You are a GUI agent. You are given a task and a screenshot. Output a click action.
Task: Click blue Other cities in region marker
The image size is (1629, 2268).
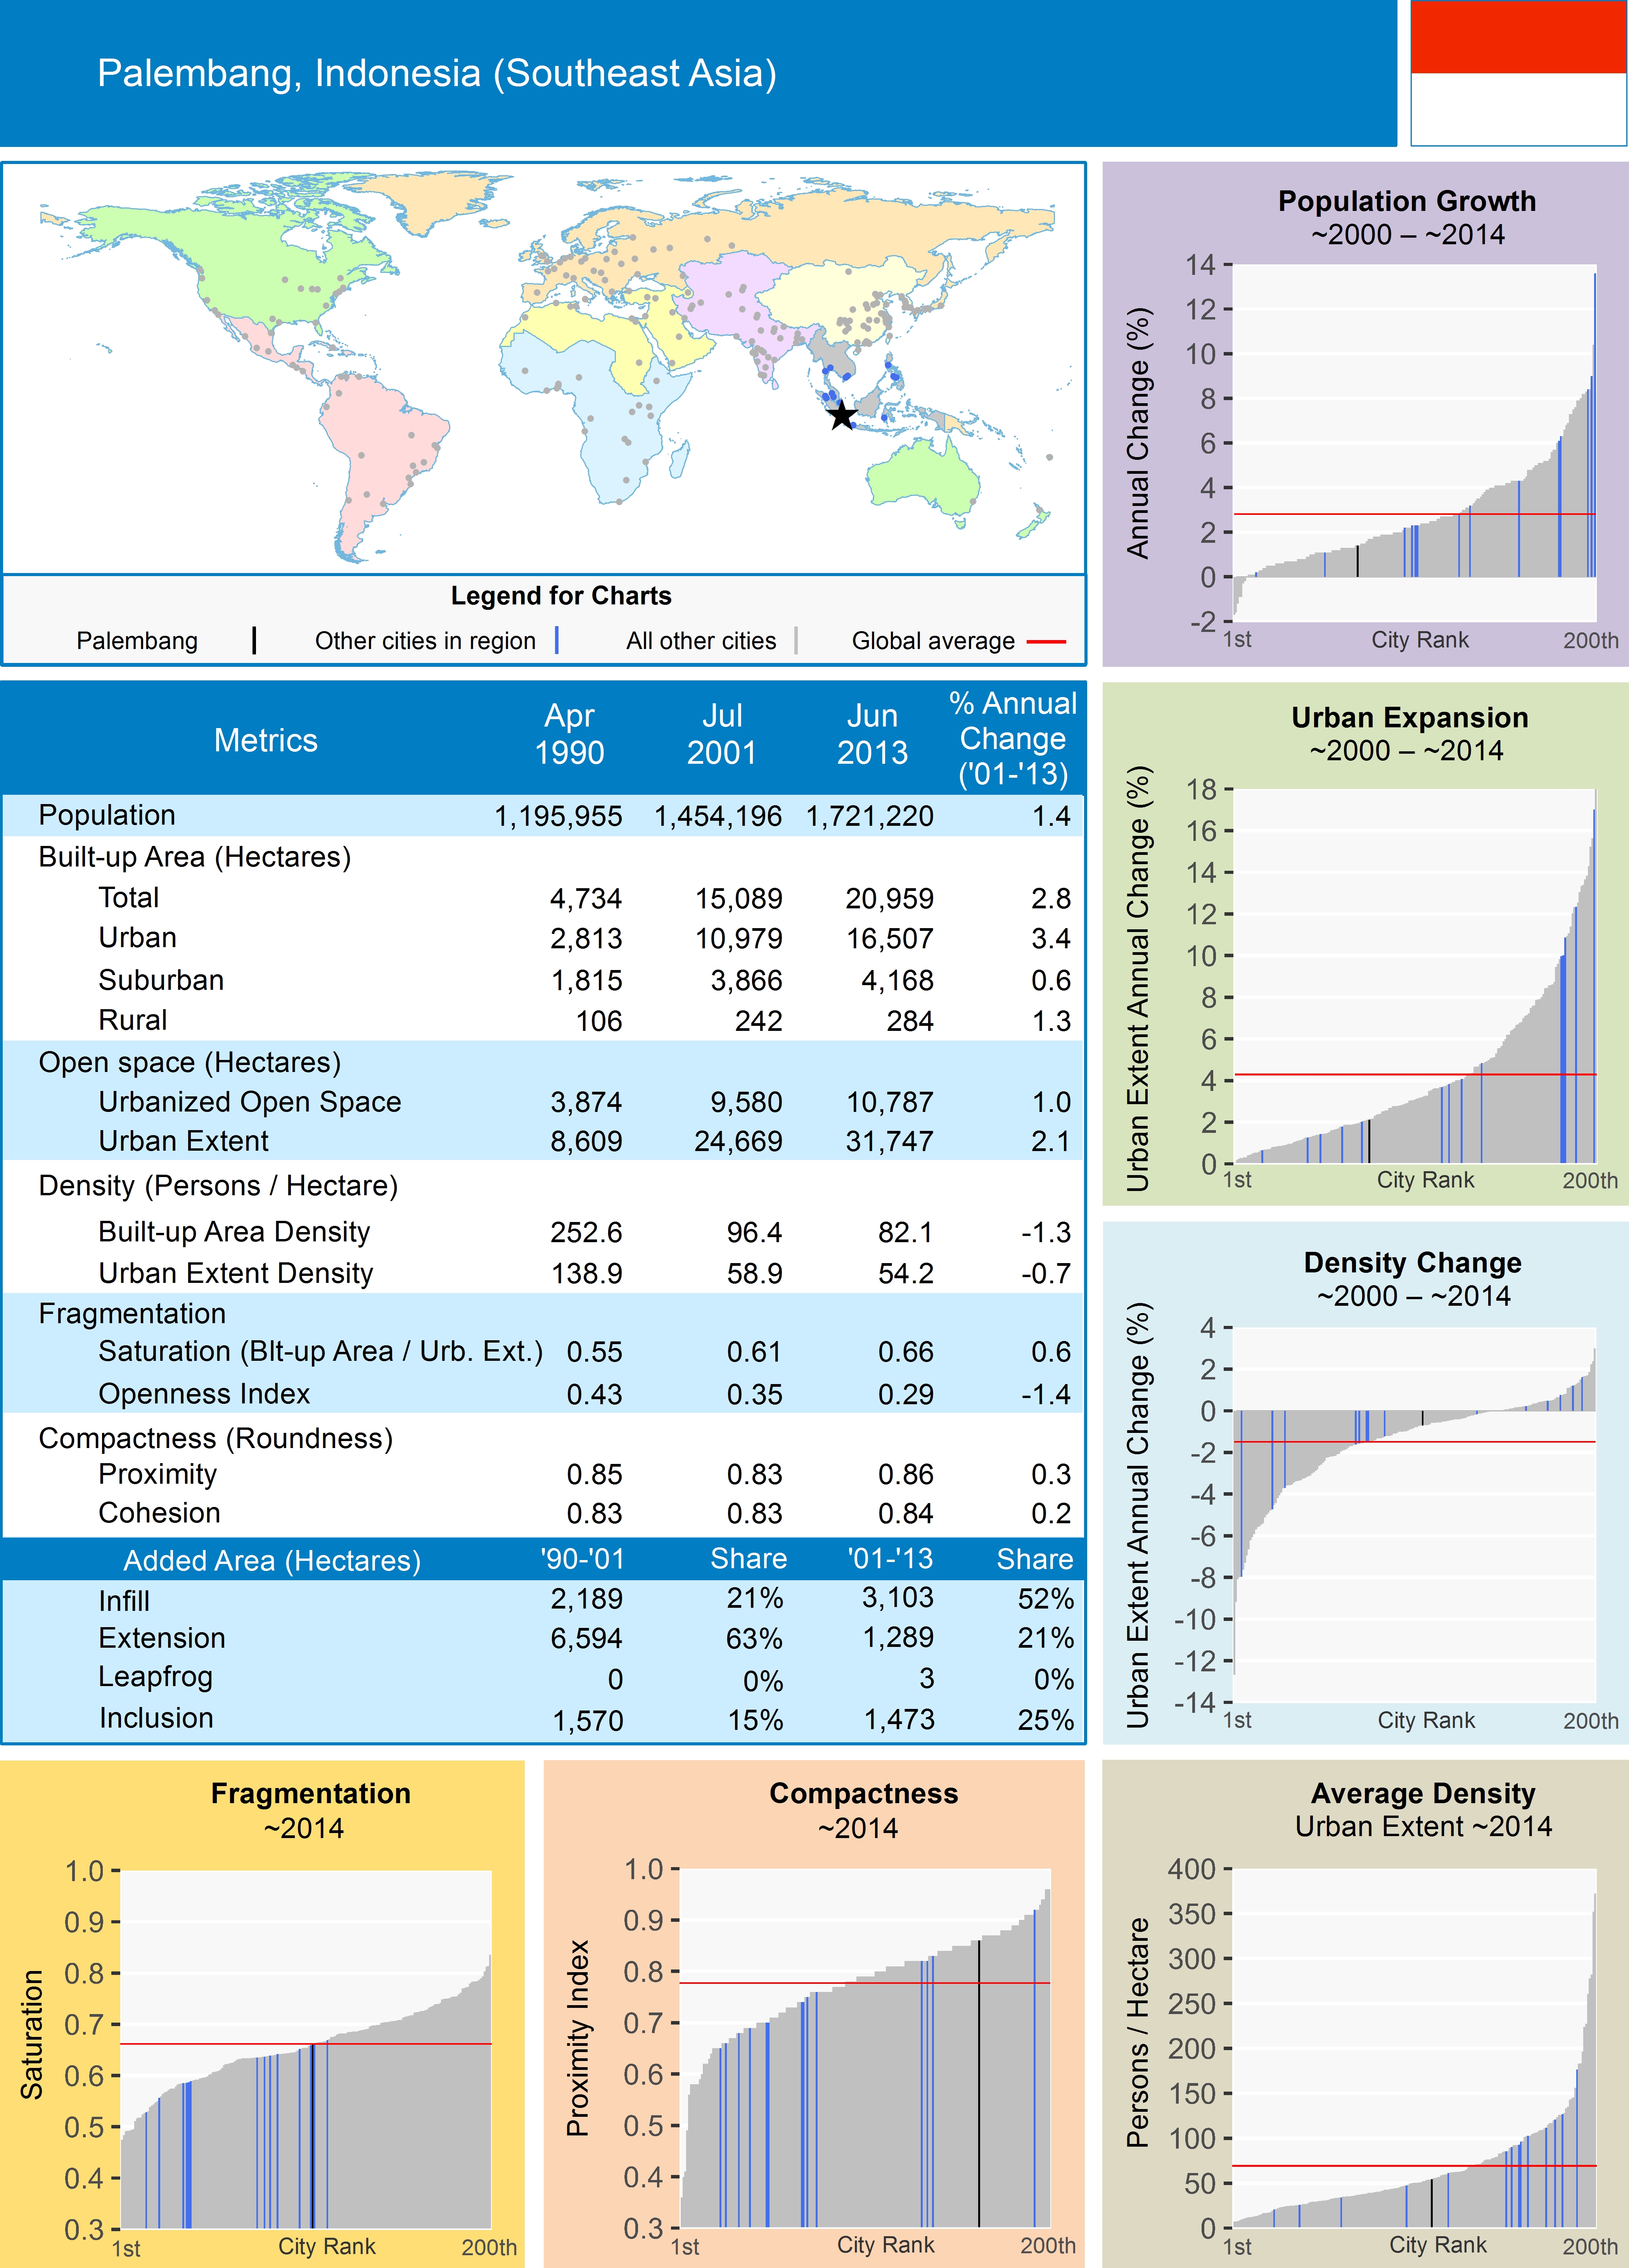click(x=556, y=641)
